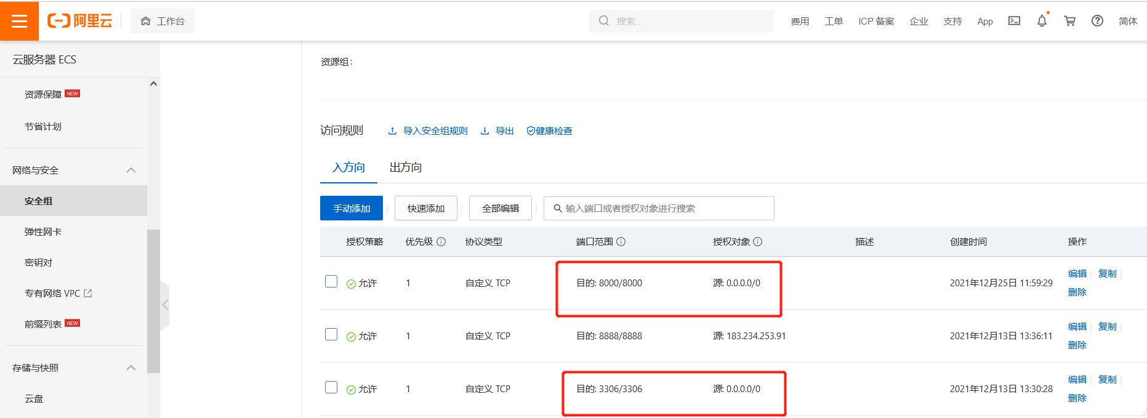Show info tooltip for 优先级
The width and height of the screenshot is (1147, 418).
point(441,242)
